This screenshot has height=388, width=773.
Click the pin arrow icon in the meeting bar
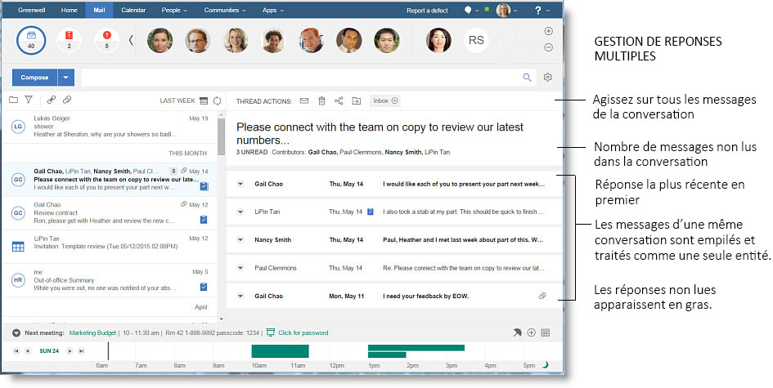pos(517,332)
